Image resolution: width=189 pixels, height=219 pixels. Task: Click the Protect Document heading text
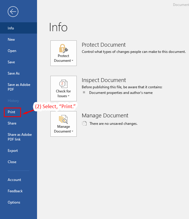(x=104, y=45)
